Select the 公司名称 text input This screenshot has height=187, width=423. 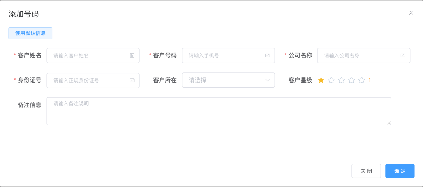point(360,55)
